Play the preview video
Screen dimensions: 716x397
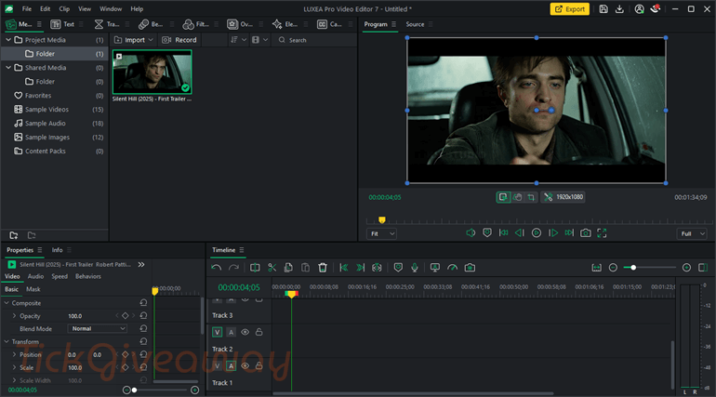537,233
